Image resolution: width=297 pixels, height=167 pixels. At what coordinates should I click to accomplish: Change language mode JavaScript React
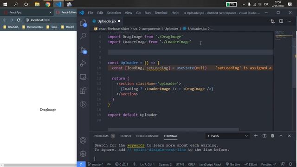pyautogui.click(x=210, y=164)
